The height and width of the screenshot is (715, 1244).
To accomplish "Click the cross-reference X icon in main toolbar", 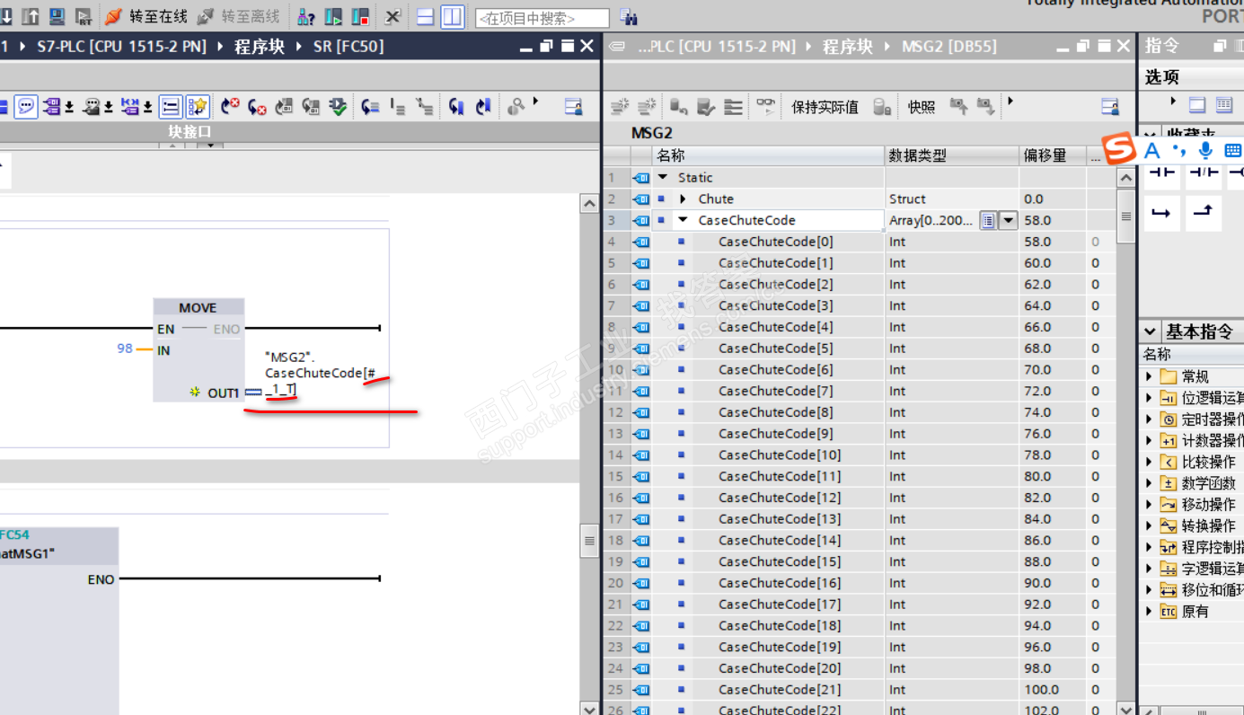I will (393, 16).
